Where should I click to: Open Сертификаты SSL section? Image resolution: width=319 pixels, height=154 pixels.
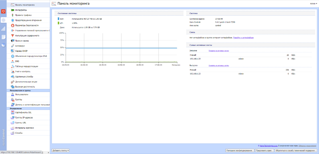[23, 112]
